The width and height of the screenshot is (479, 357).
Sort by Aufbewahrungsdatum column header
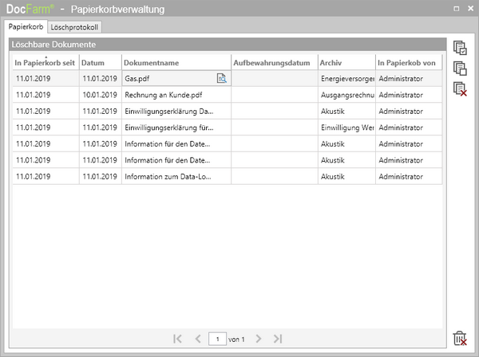point(272,62)
